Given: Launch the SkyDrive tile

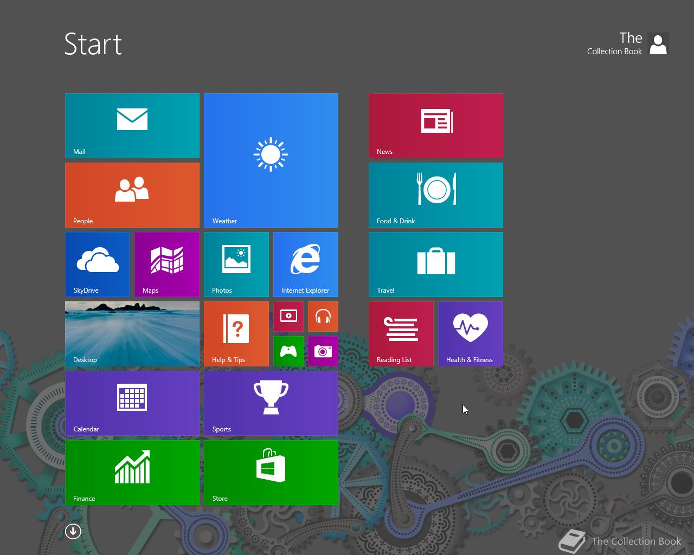Looking at the screenshot, I should (x=98, y=264).
